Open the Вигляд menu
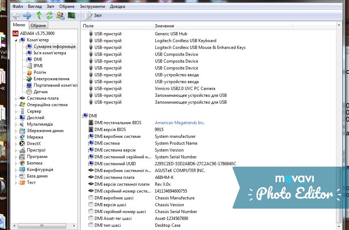The image size is (349, 230). [x=35, y=6]
